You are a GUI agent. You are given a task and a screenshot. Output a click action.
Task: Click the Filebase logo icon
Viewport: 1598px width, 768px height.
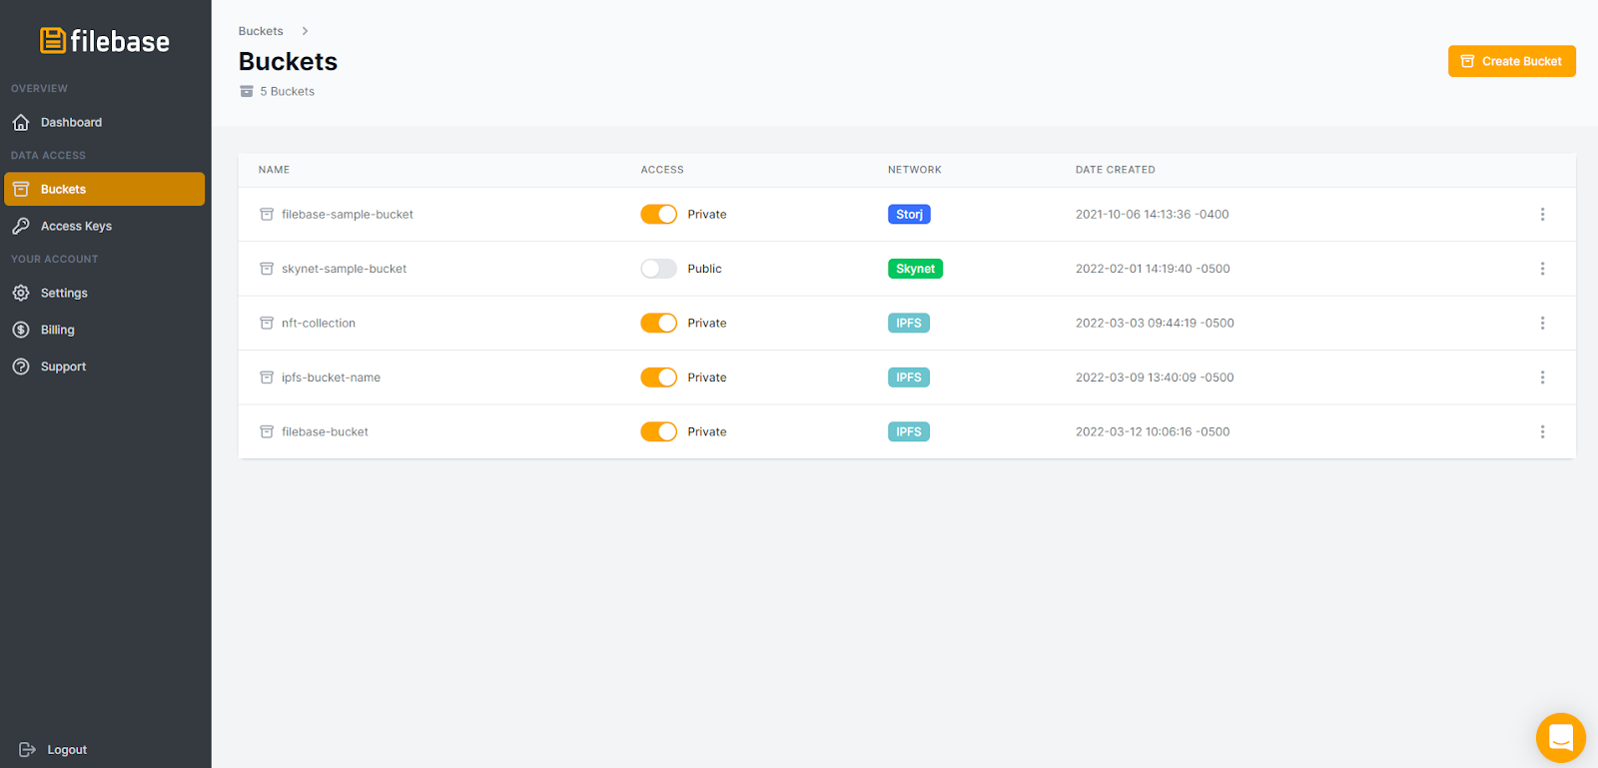(53, 41)
